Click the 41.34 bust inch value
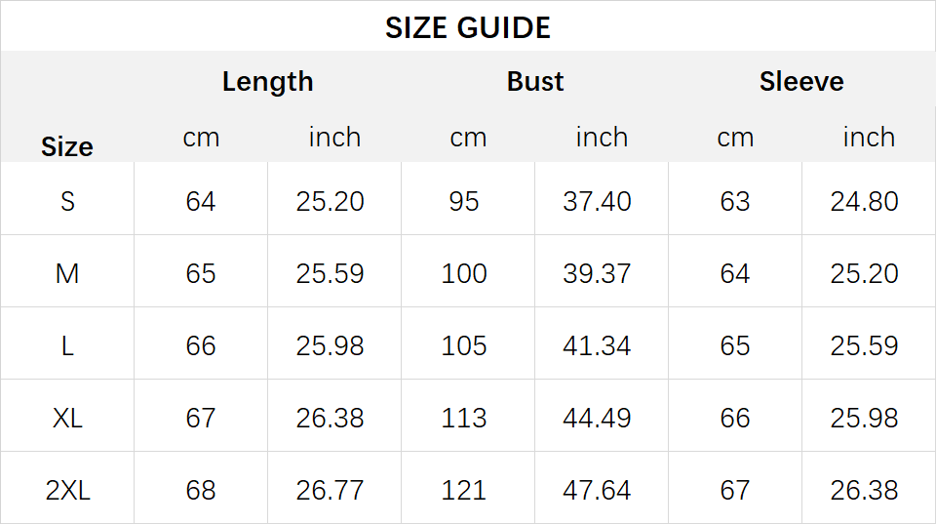Viewport: 936px width, 524px height. click(x=597, y=346)
